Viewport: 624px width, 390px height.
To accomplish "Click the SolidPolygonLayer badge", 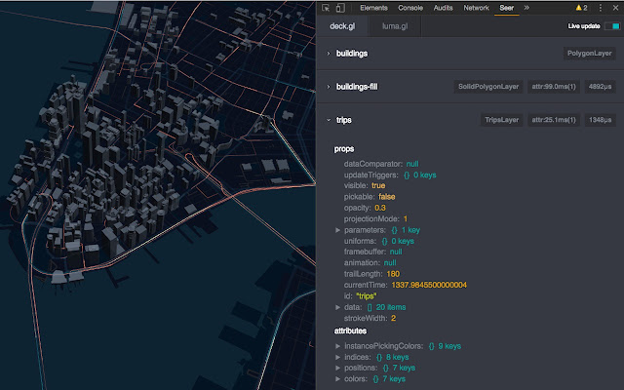I will tap(489, 87).
